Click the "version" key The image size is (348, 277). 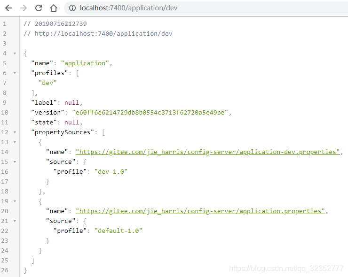coord(47,113)
